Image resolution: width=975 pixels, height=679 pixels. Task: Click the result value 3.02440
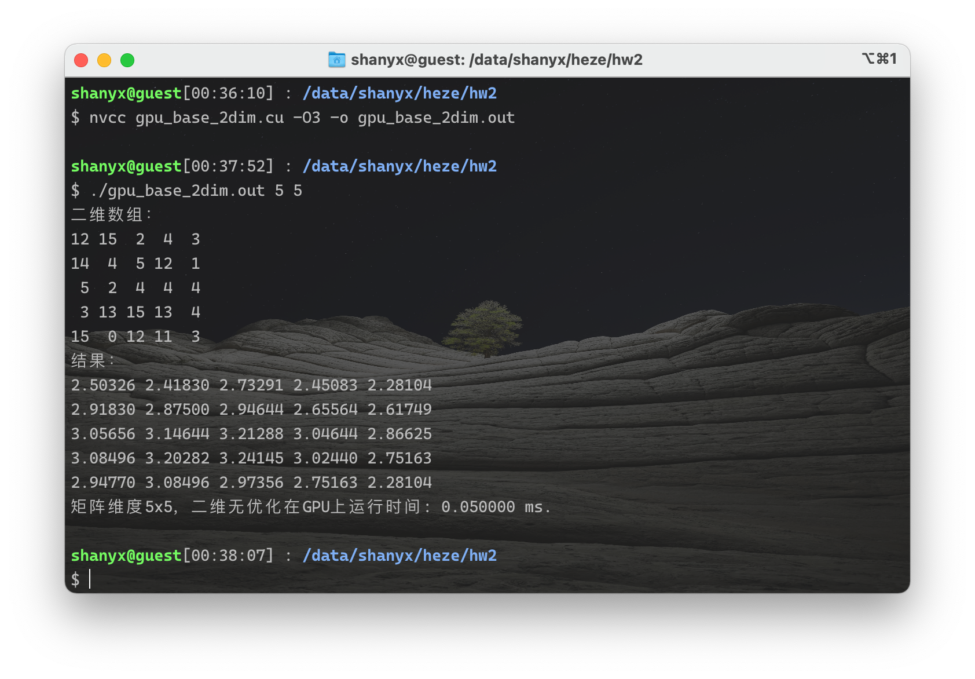point(325,458)
